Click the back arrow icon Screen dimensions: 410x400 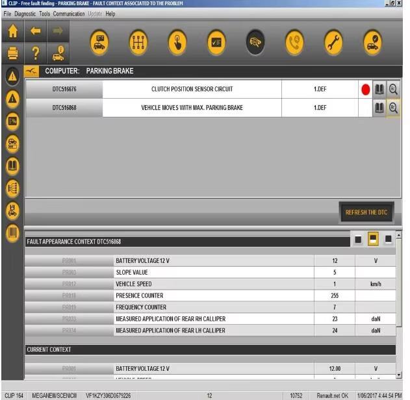click(36, 31)
